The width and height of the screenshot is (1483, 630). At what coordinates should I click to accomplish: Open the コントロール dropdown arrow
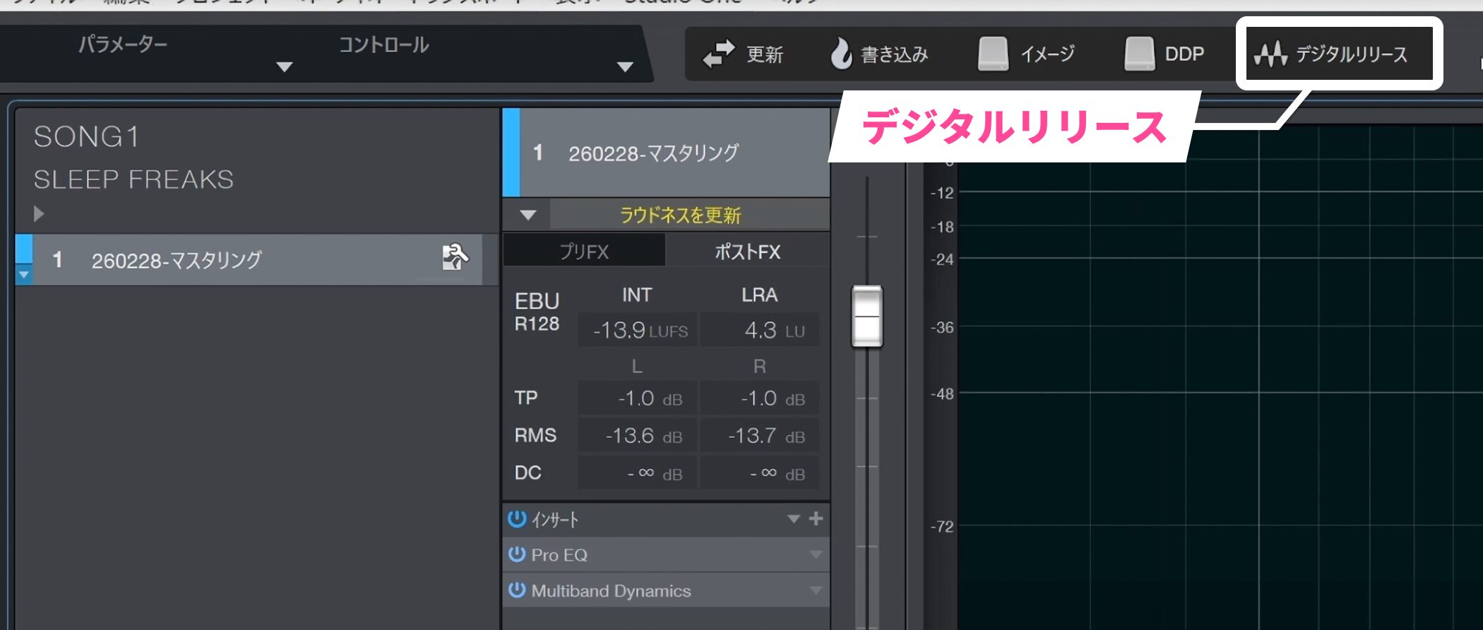pos(624,67)
